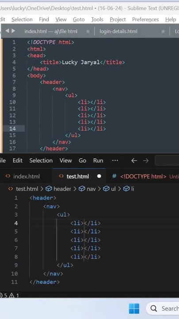The width and height of the screenshot is (179, 319).
Task: Open Run menu in VS Code
Action: point(98,160)
